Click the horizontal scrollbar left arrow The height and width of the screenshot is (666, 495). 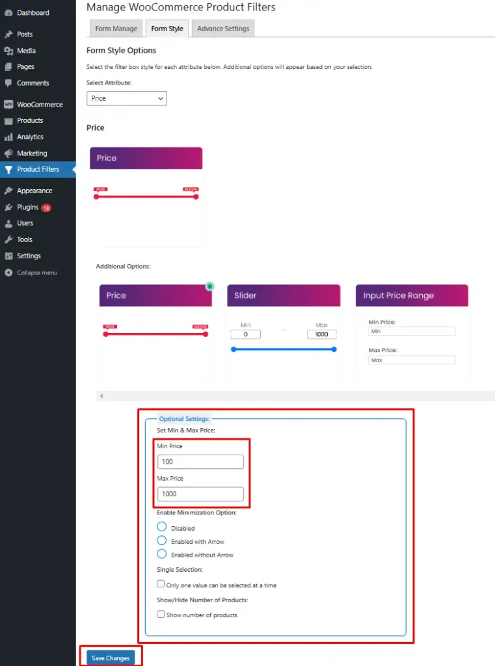(x=101, y=396)
